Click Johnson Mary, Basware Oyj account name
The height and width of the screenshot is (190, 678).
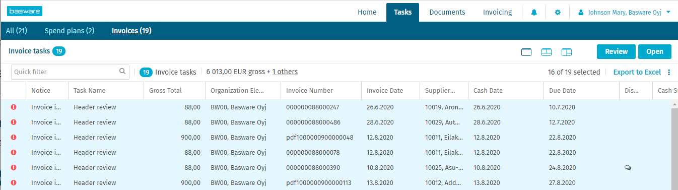click(x=625, y=12)
